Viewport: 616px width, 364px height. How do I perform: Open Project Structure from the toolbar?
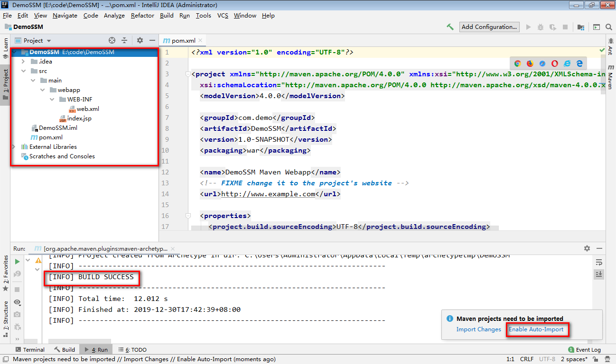580,27
